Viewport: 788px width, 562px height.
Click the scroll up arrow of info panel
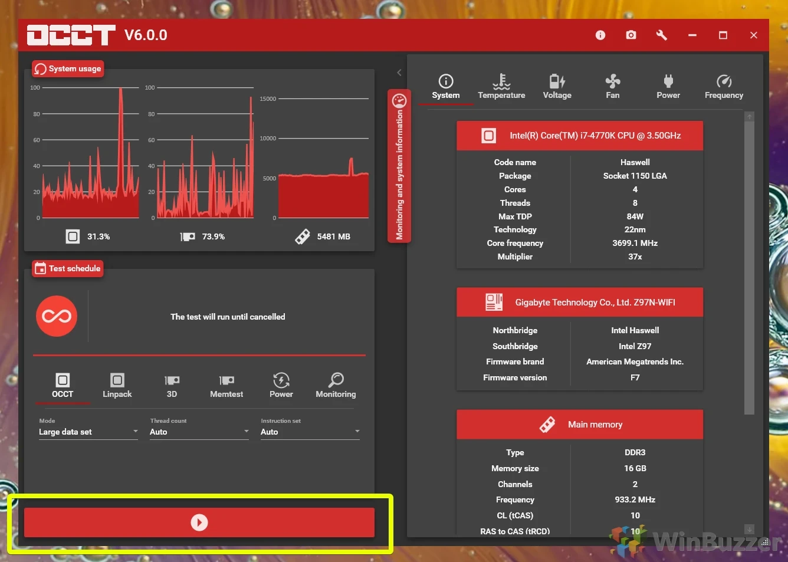click(x=750, y=117)
